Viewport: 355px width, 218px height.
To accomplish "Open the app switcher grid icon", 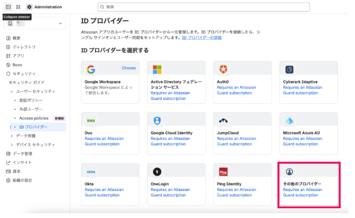I will (18, 7).
